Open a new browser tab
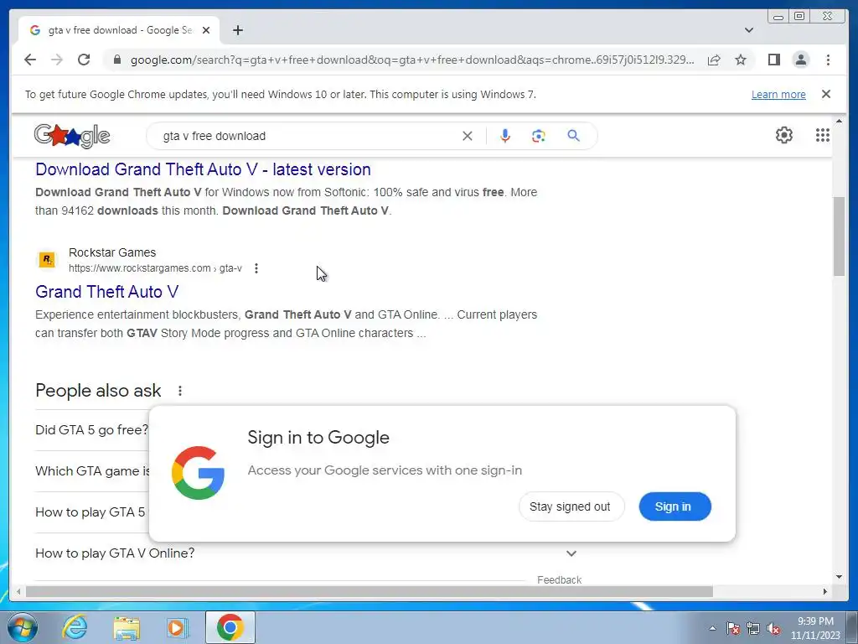The height and width of the screenshot is (644, 858). (237, 30)
